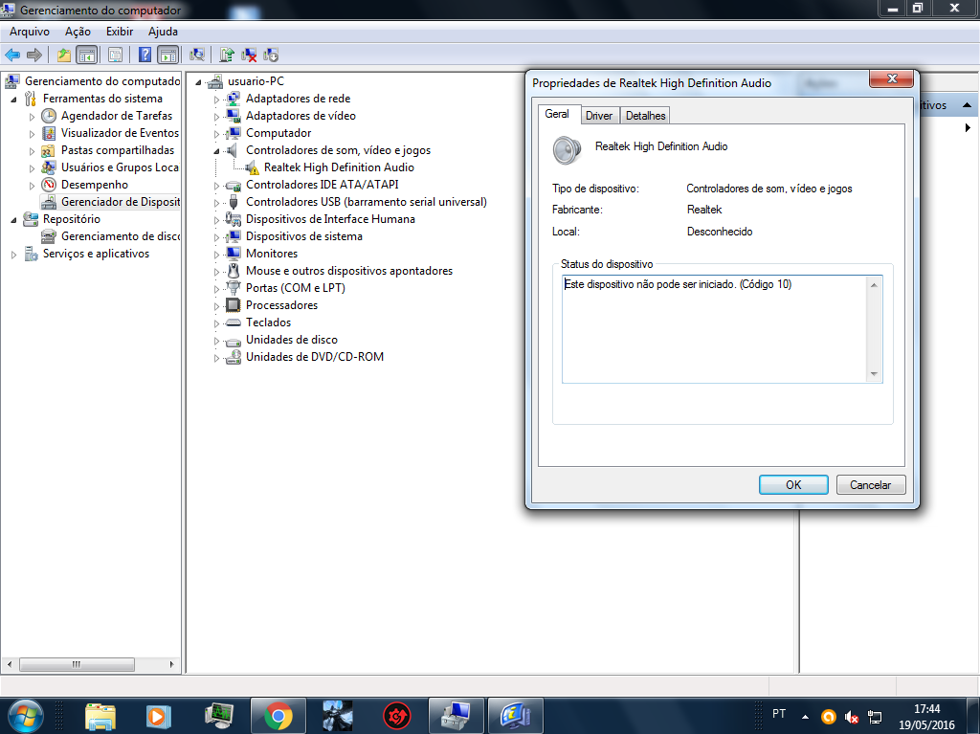Select the Geral tab

557,114
